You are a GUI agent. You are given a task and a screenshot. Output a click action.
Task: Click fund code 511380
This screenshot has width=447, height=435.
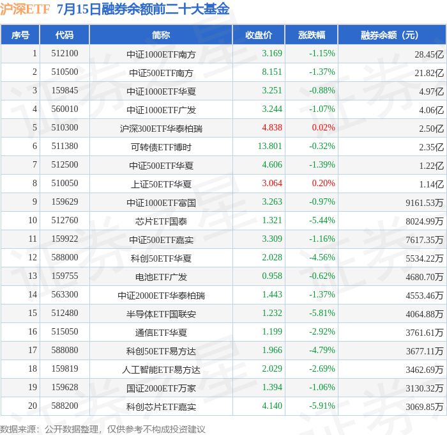64,146
